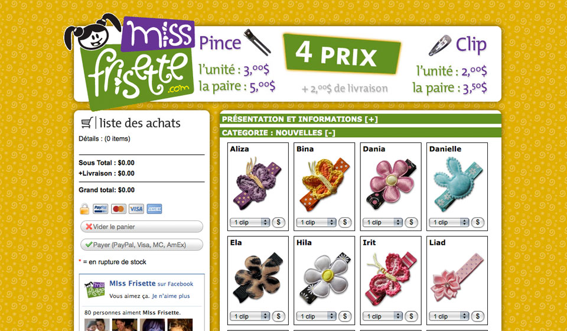
Task: Collapse Categorie Nouvelles section
Action: point(278,133)
